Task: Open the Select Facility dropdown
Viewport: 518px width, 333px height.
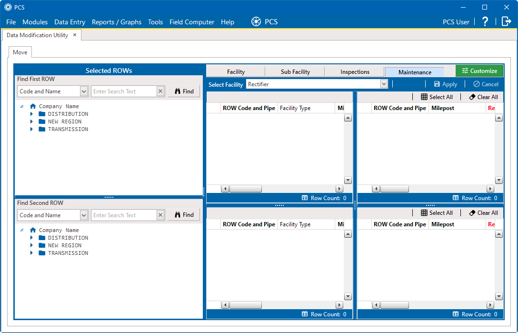Action: click(x=384, y=84)
